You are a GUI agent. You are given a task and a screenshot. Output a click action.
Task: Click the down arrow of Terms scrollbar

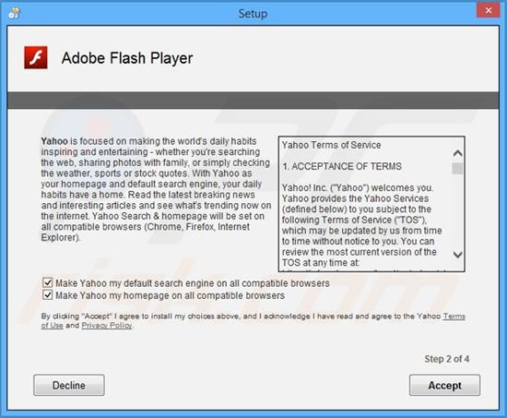457,255
